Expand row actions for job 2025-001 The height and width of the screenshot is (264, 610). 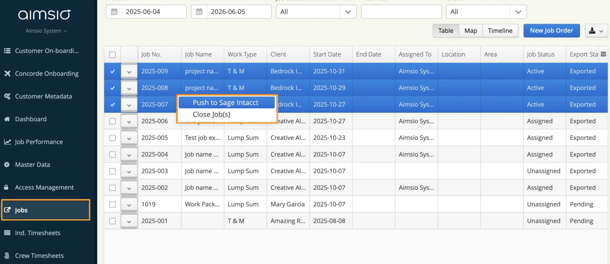(129, 221)
